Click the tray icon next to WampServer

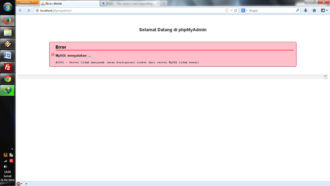(x=11, y=155)
